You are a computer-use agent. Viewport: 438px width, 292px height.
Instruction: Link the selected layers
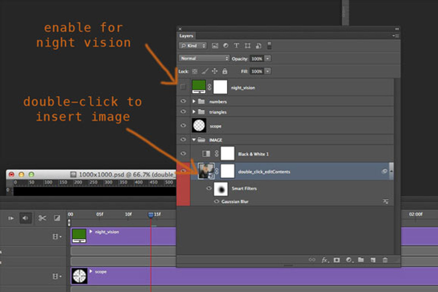point(312,260)
